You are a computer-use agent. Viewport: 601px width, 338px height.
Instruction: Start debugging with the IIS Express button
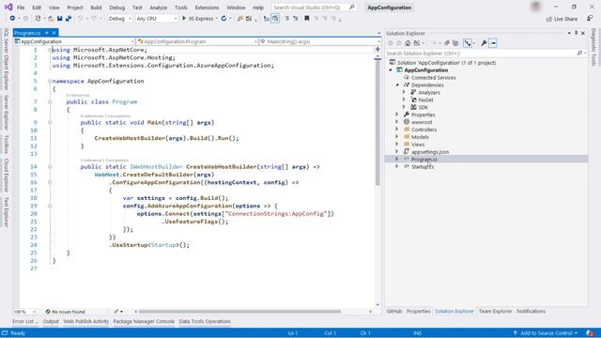[197, 19]
